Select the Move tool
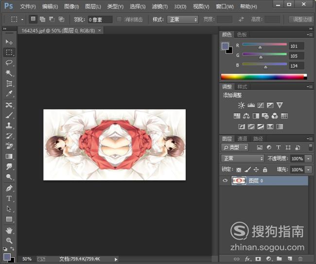 (x=9, y=42)
